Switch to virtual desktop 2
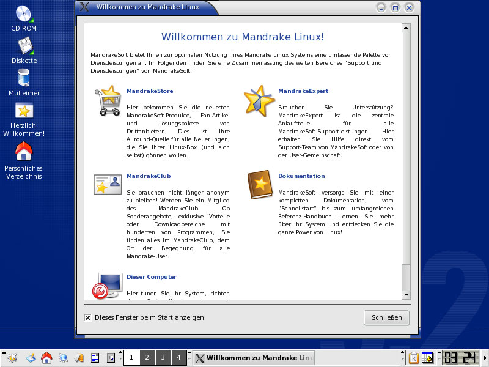This screenshot has width=489, height=367. (147, 358)
